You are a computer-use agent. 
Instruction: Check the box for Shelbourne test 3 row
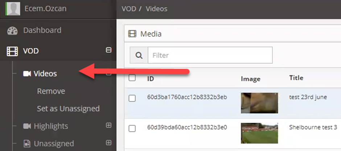tap(132, 128)
